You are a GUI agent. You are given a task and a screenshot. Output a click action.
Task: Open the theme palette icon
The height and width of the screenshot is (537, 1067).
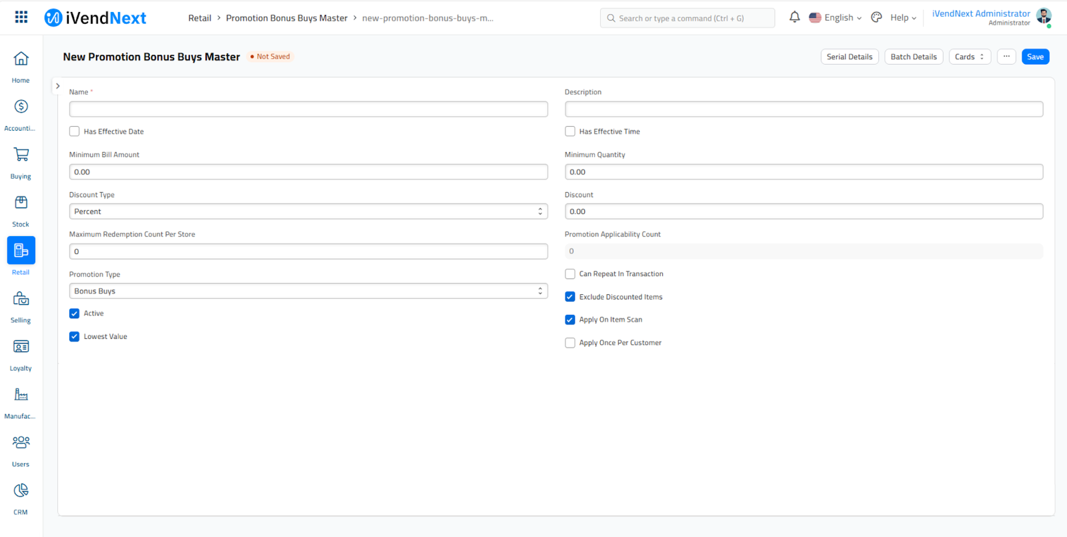(x=876, y=17)
